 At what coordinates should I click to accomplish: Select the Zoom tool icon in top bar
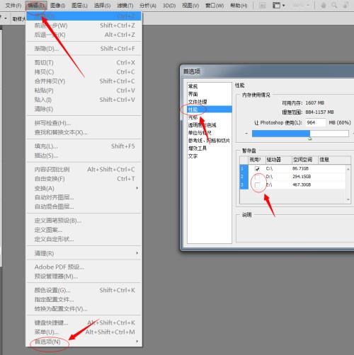click(334, 5)
